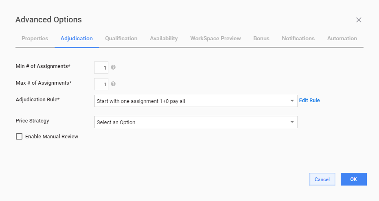
Task: Open the Properties tab
Action: click(35, 38)
